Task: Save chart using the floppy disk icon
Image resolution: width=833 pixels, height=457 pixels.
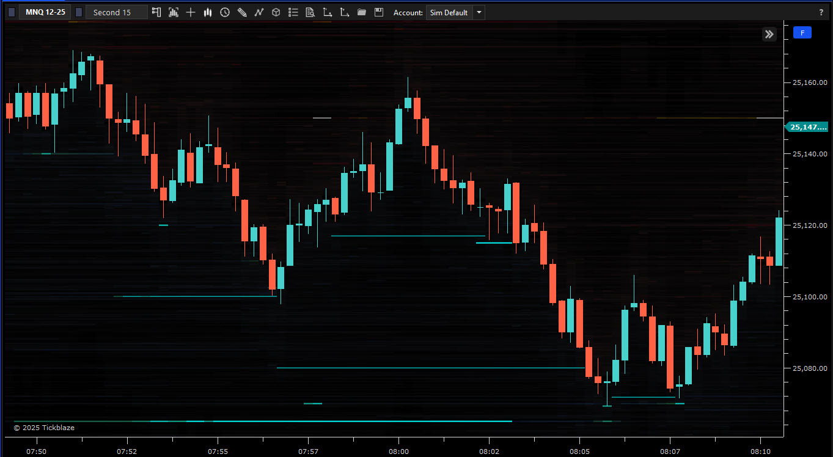Action: [379, 12]
